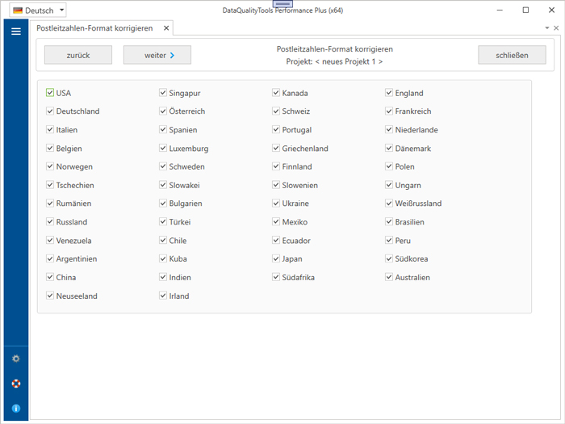Deselect the Japan checkbox
This screenshot has height=424, width=565.
tap(276, 259)
